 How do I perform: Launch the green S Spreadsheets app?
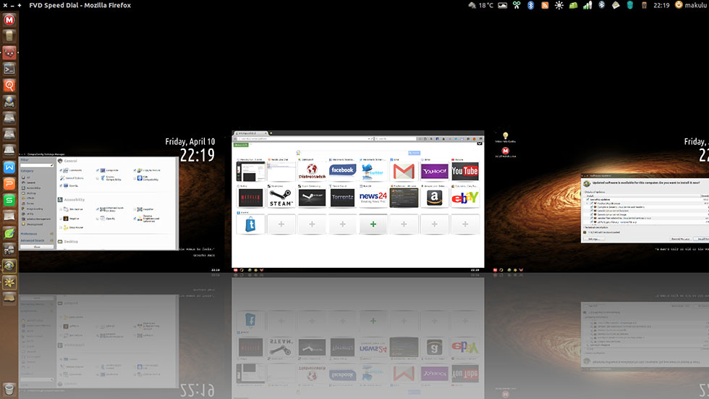click(x=9, y=200)
